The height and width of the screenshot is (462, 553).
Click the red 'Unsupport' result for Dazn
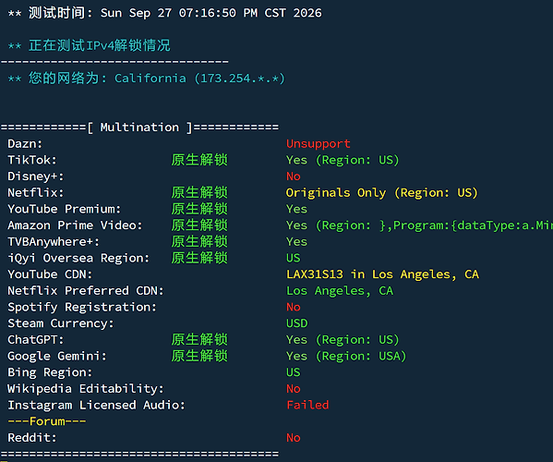click(319, 143)
